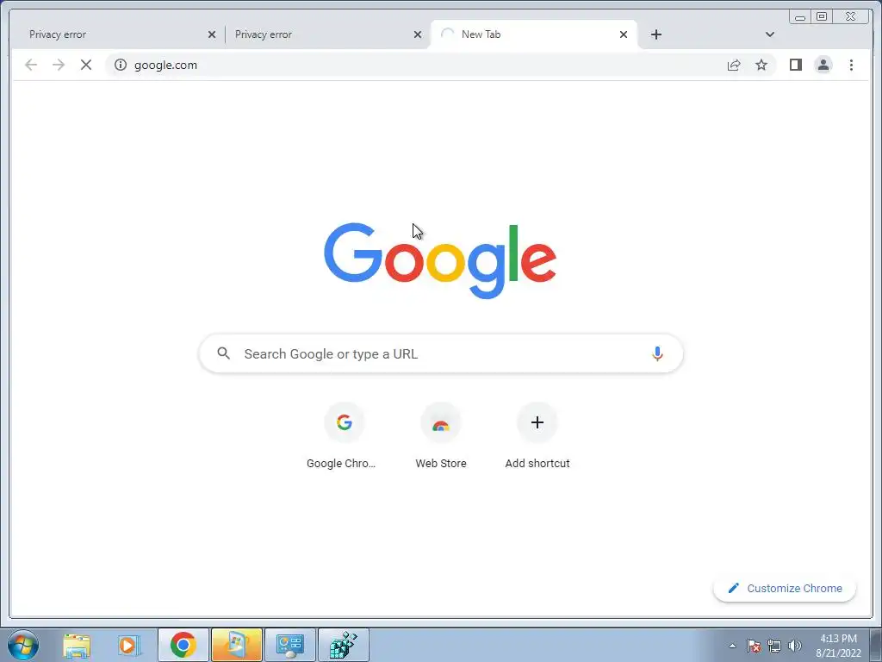This screenshot has height=662, width=882.
Task: Click the Google logo
Action: click(440, 260)
